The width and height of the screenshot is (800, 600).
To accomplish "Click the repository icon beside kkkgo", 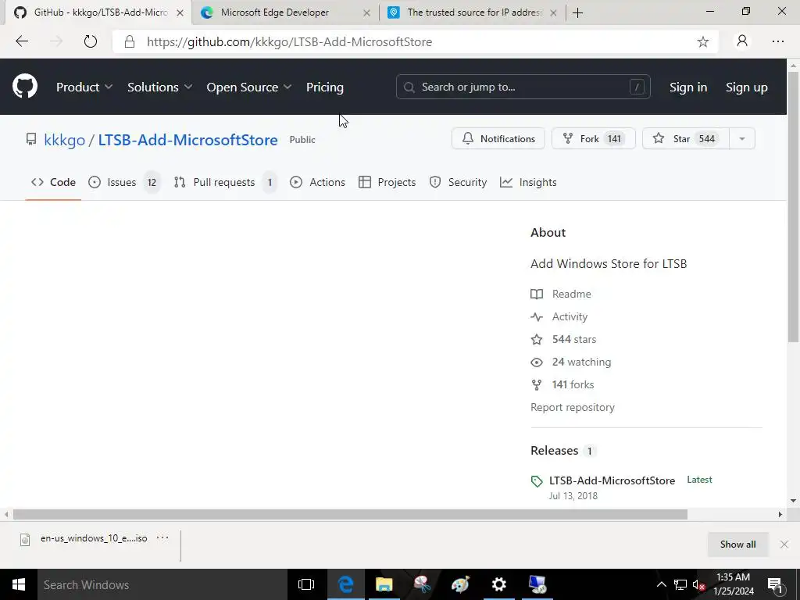I will click(31, 139).
